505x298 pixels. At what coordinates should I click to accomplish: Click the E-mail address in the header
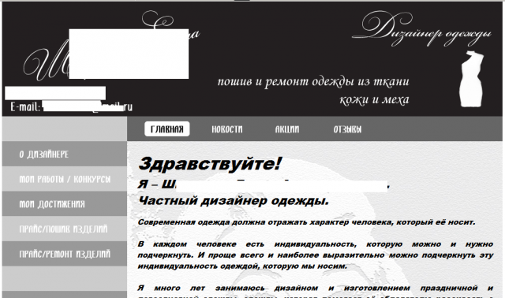tap(71, 106)
